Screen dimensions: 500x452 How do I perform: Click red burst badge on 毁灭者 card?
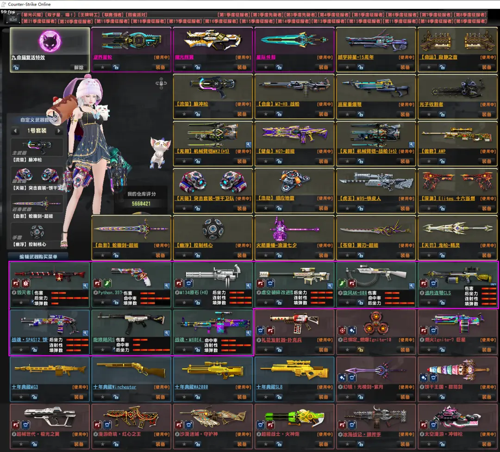coord(26,283)
